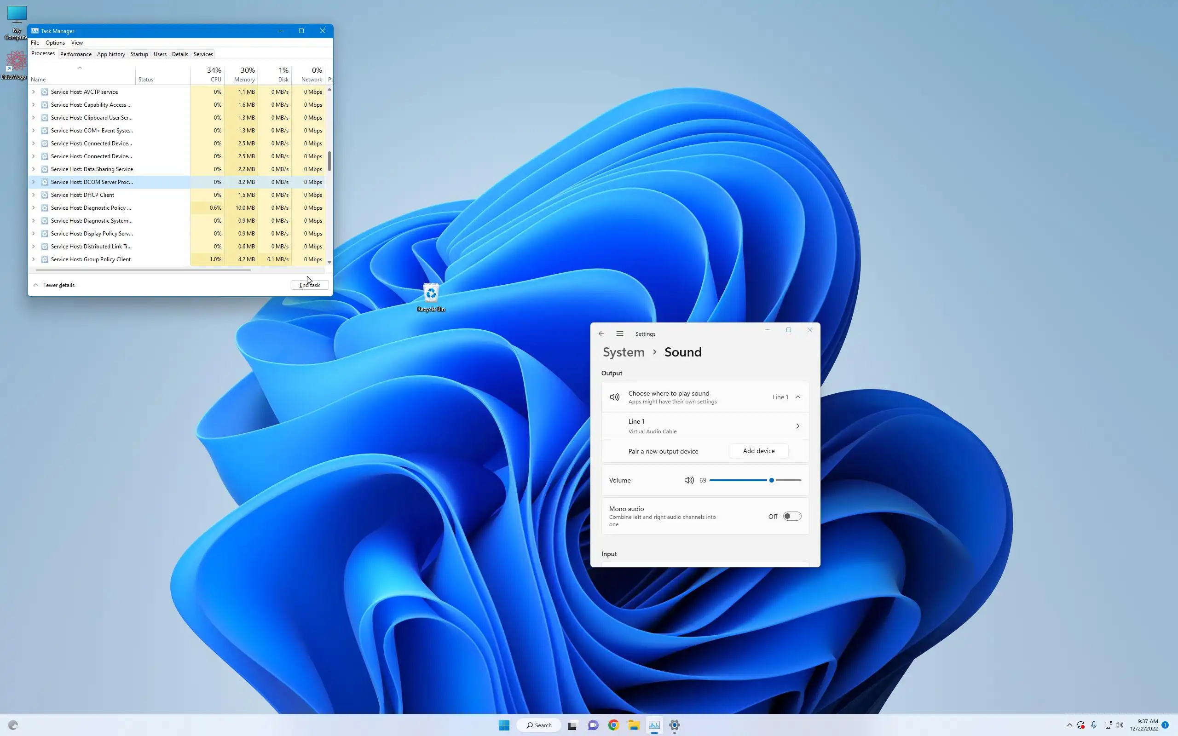Expand Service Host: DHCP Client row
1178x736 pixels.
34,195
